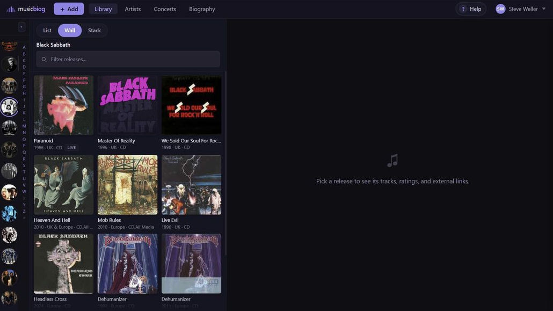The height and width of the screenshot is (311, 553).
Task: Click the Mob Rules title text
Action: pyautogui.click(x=110, y=220)
